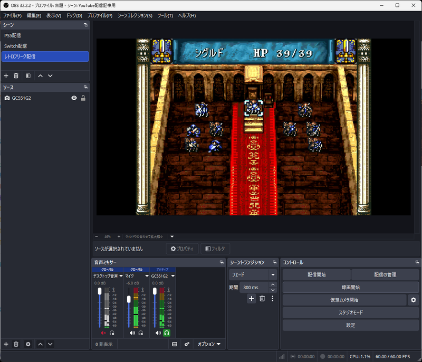
Task: Remove transition with the trash icon
Action: (x=262, y=299)
